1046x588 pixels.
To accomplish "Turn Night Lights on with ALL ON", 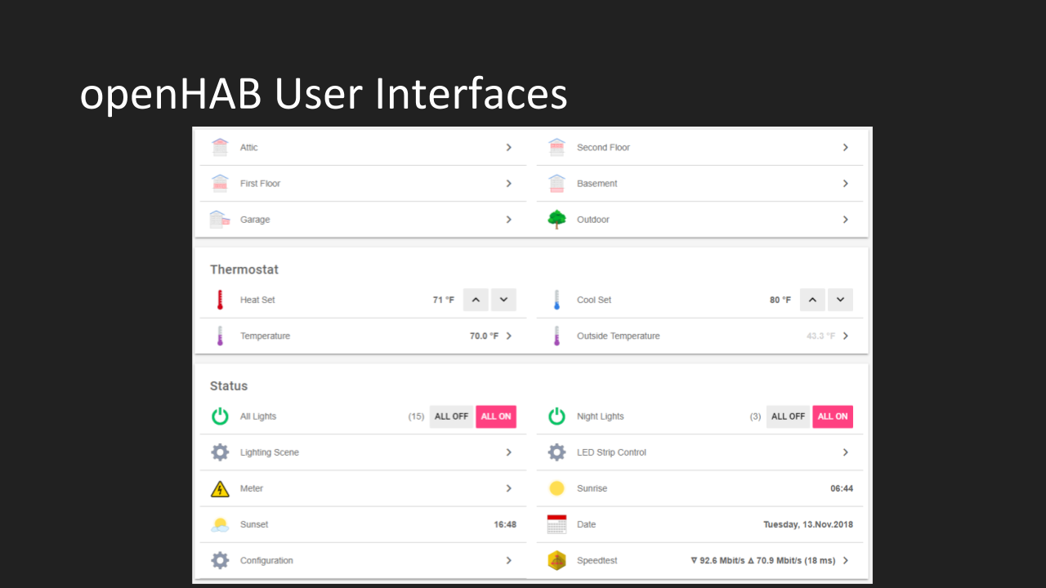I will coord(833,416).
